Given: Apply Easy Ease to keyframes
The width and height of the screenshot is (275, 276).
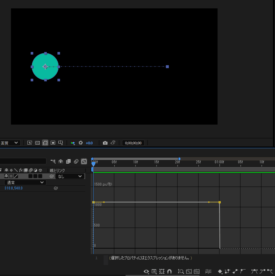Looking at the screenshot, I should pos(254,271).
